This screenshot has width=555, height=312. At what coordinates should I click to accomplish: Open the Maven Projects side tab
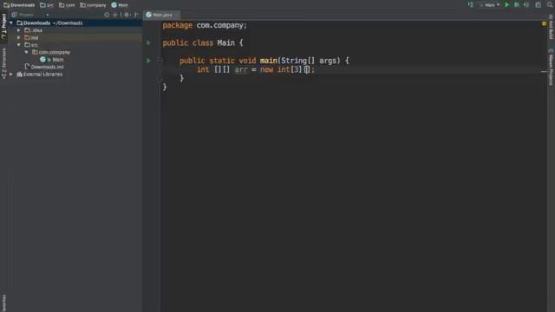551,68
